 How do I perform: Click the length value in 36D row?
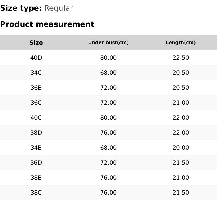click(181, 163)
